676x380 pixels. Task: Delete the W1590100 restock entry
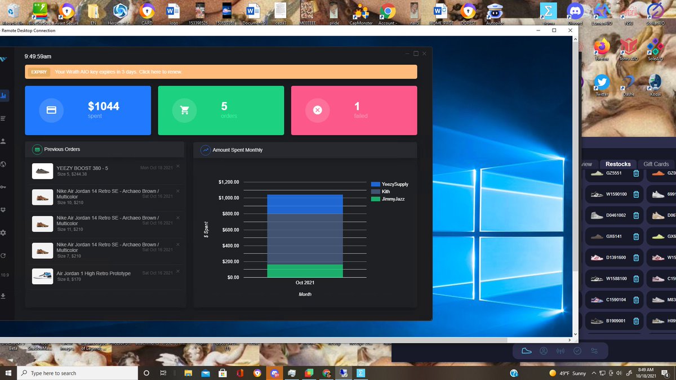[x=636, y=195]
